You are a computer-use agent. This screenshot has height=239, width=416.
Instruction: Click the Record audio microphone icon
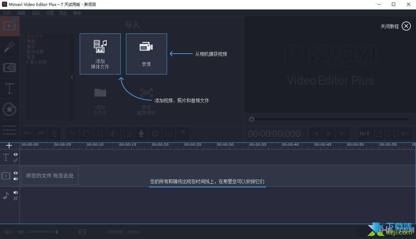141,134
